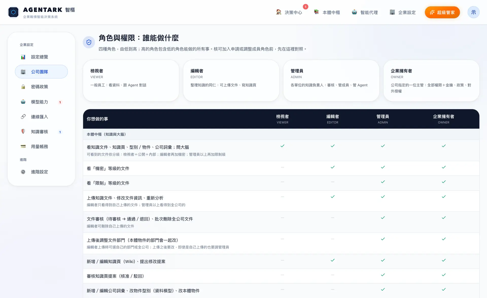Screen dimensions: 487x298
Task: Click Editor checkmark in 看「機密」等級的文件 row
Action: pos(333,167)
